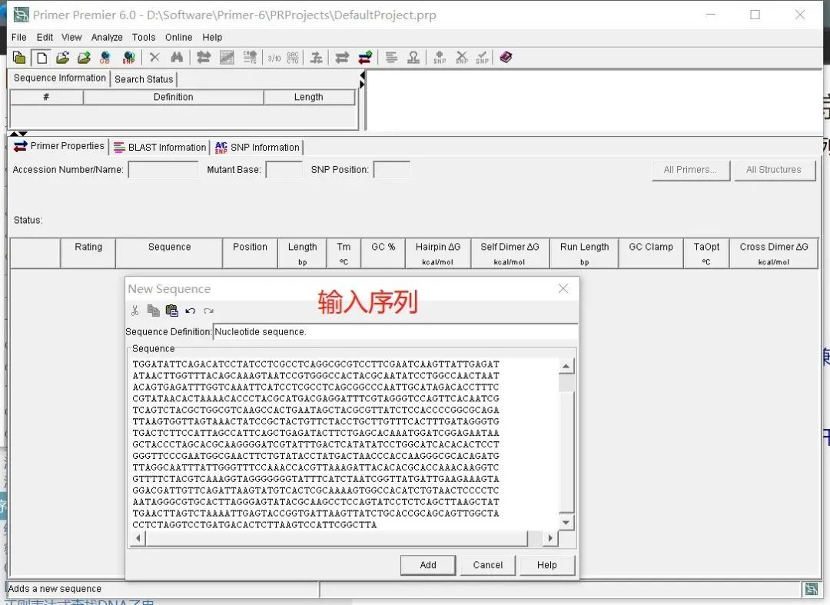
Task: Open sequence from GenBank icon
Action: pyautogui.click(x=105, y=57)
